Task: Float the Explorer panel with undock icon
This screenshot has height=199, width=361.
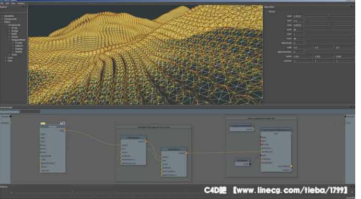Action: pyautogui.click(x=23, y=7)
